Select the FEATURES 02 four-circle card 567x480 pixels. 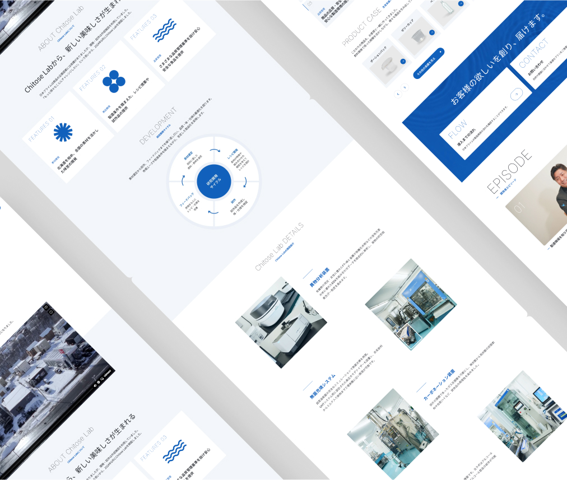click(x=119, y=86)
